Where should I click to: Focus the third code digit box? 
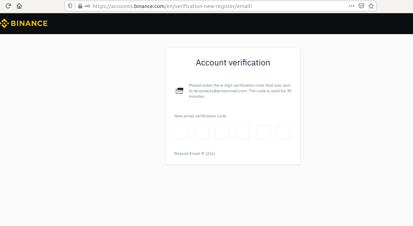click(x=222, y=132)
